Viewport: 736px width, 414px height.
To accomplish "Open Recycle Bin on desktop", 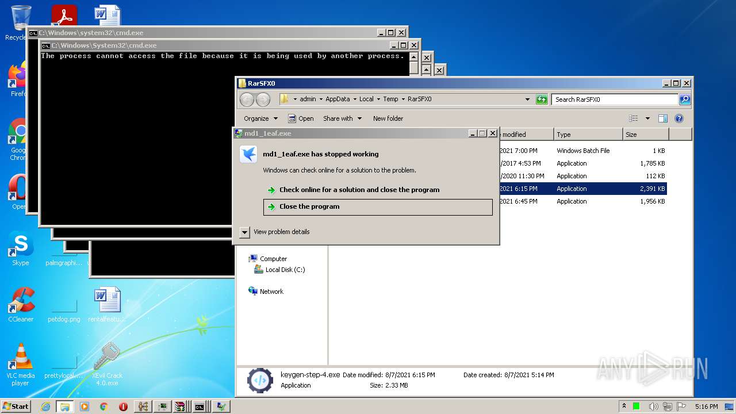I will [x=21, y=23].
